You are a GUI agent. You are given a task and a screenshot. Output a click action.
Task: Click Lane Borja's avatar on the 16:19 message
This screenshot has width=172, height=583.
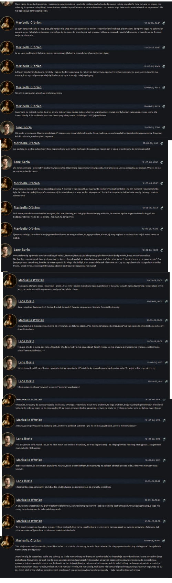[x=8, y=440]
